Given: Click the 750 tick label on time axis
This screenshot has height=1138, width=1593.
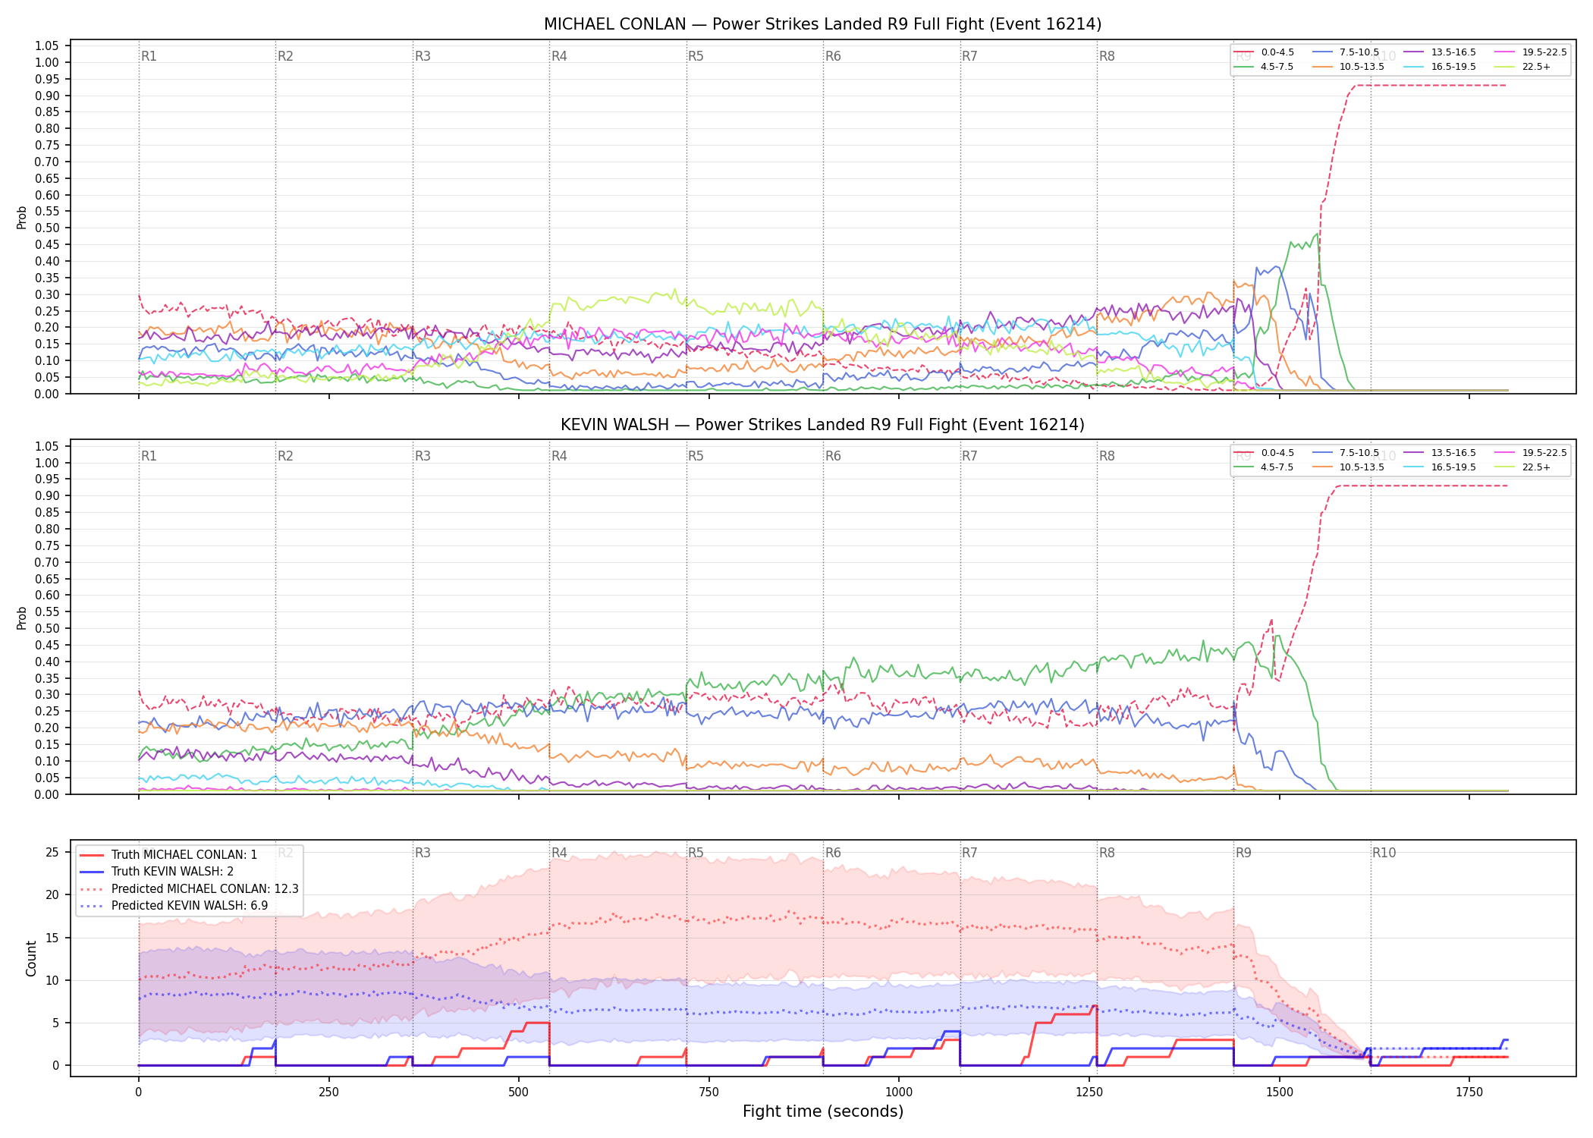Looking at the screenshot, I should [709, 1092].
